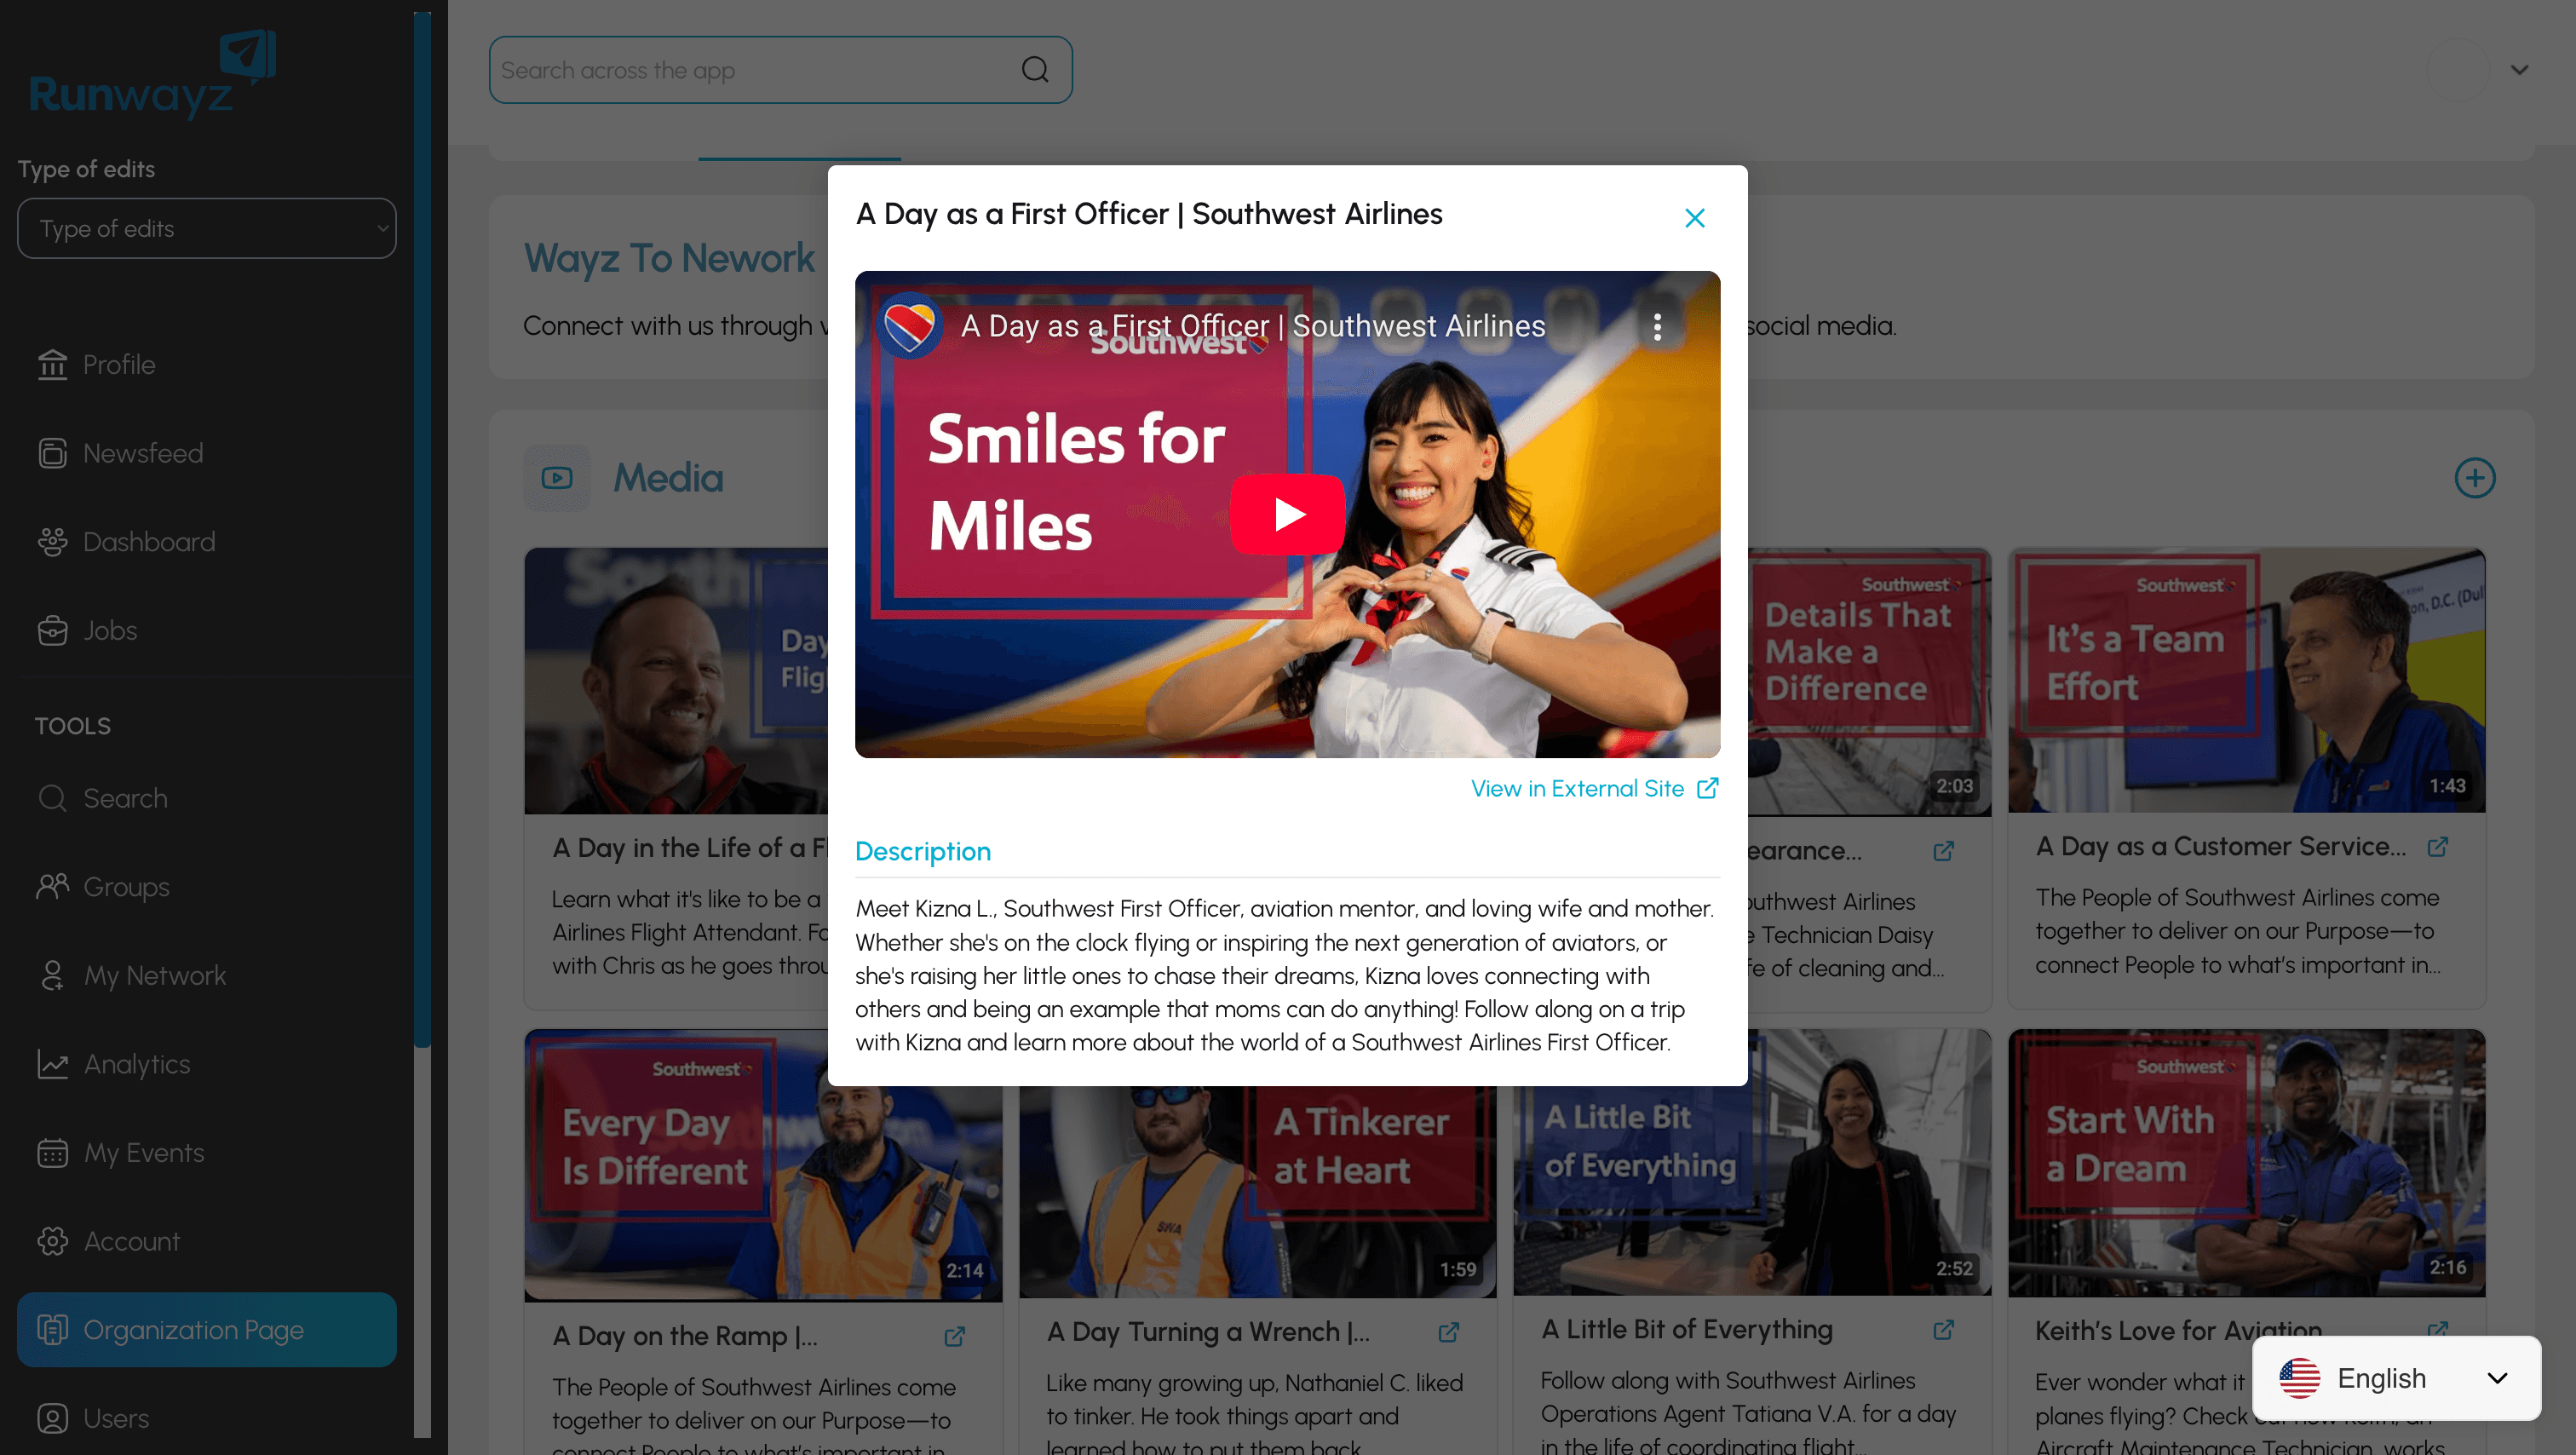The width and height of the screenshot is (2576, 1455).
Task: Expand the top-right user menu chevron
Action: pos(2519,70)
